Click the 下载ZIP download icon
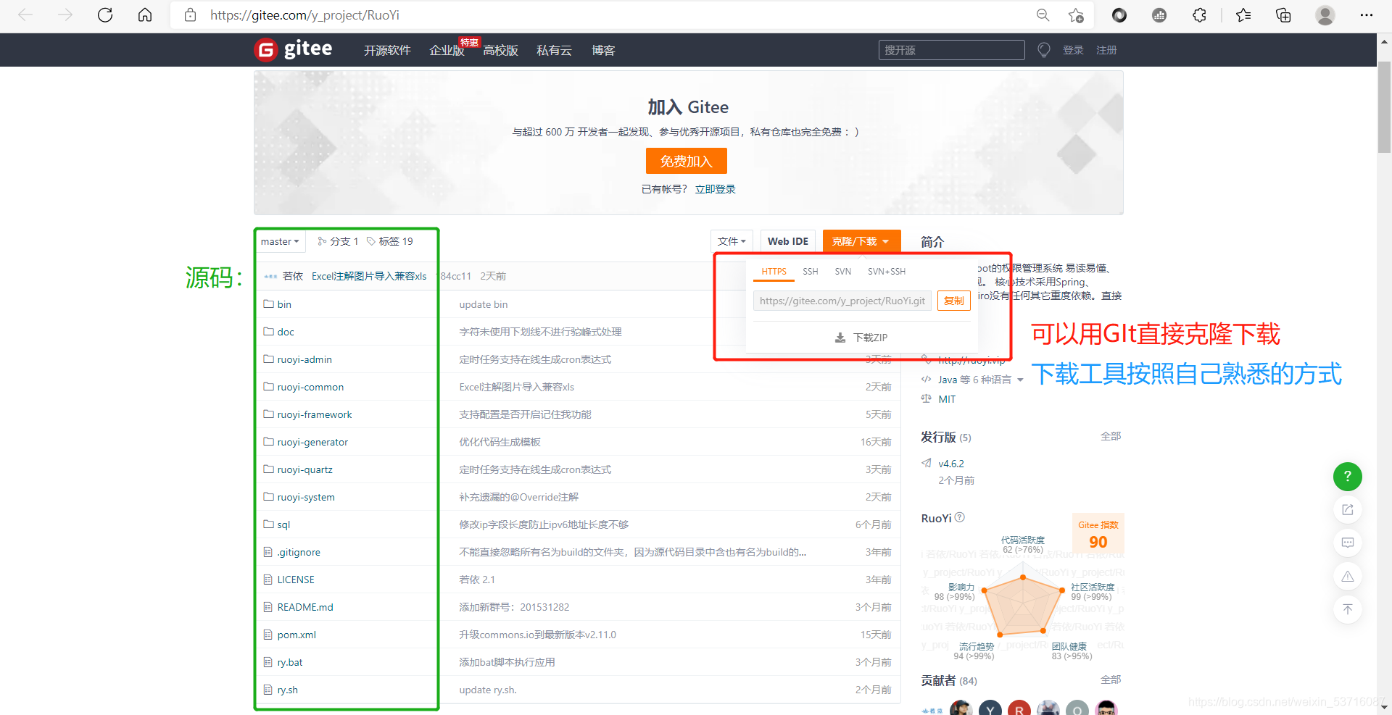1392x715 pixels. point(840,338)
